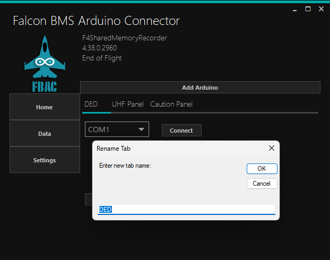Open the COM1 port dropdown
This screenshot has width=330, height=260.
tap(117, 129)
